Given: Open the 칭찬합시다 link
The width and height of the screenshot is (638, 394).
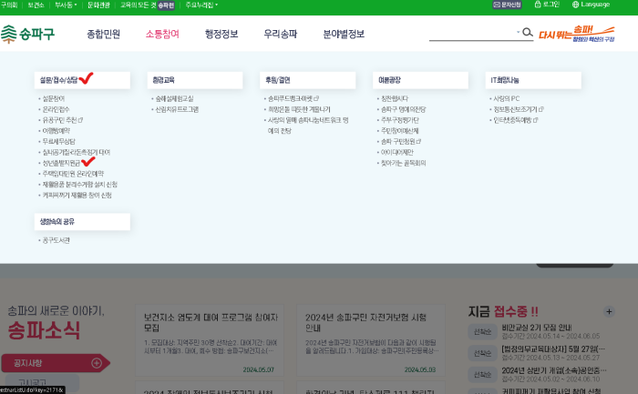Looking at the screenshot, I should pos(395,98).
